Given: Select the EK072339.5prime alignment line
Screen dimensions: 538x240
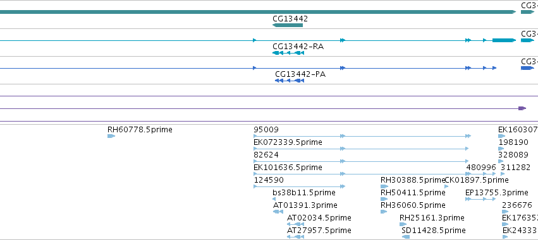Looking at the screenshot, I should click(361, 149).
